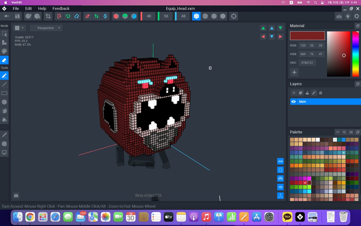This screenshot has height=226, width=361.
Task: Click the camera screenshot icon in viewport
Action: (x=16, y=196)
